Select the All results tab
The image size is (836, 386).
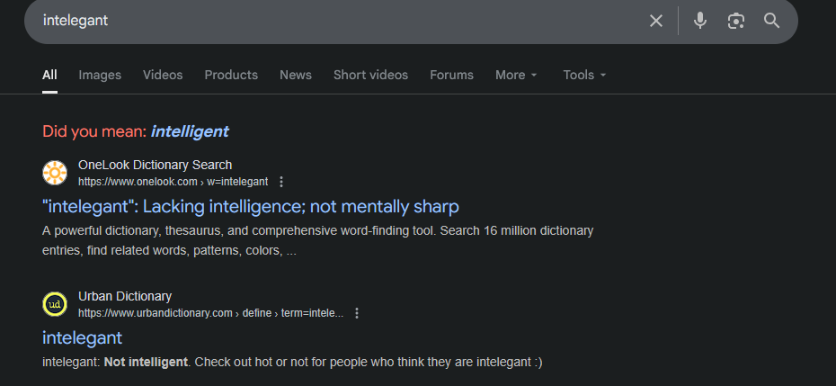pos(49,76)
